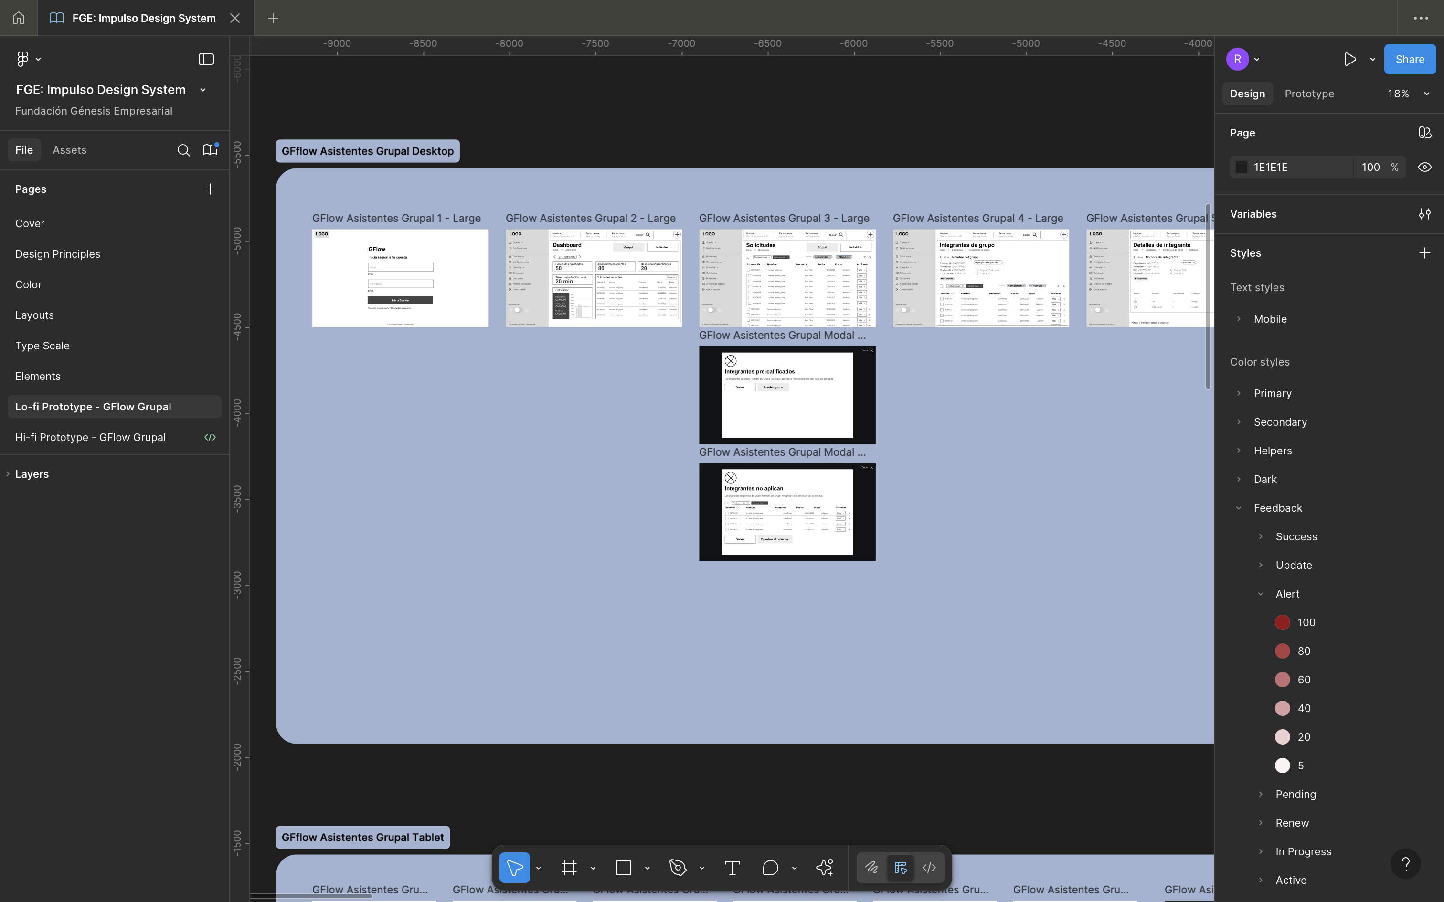Switch to Draw mode in toolbar
Viewport: 1444px width, 902px height.
(872, 868)
